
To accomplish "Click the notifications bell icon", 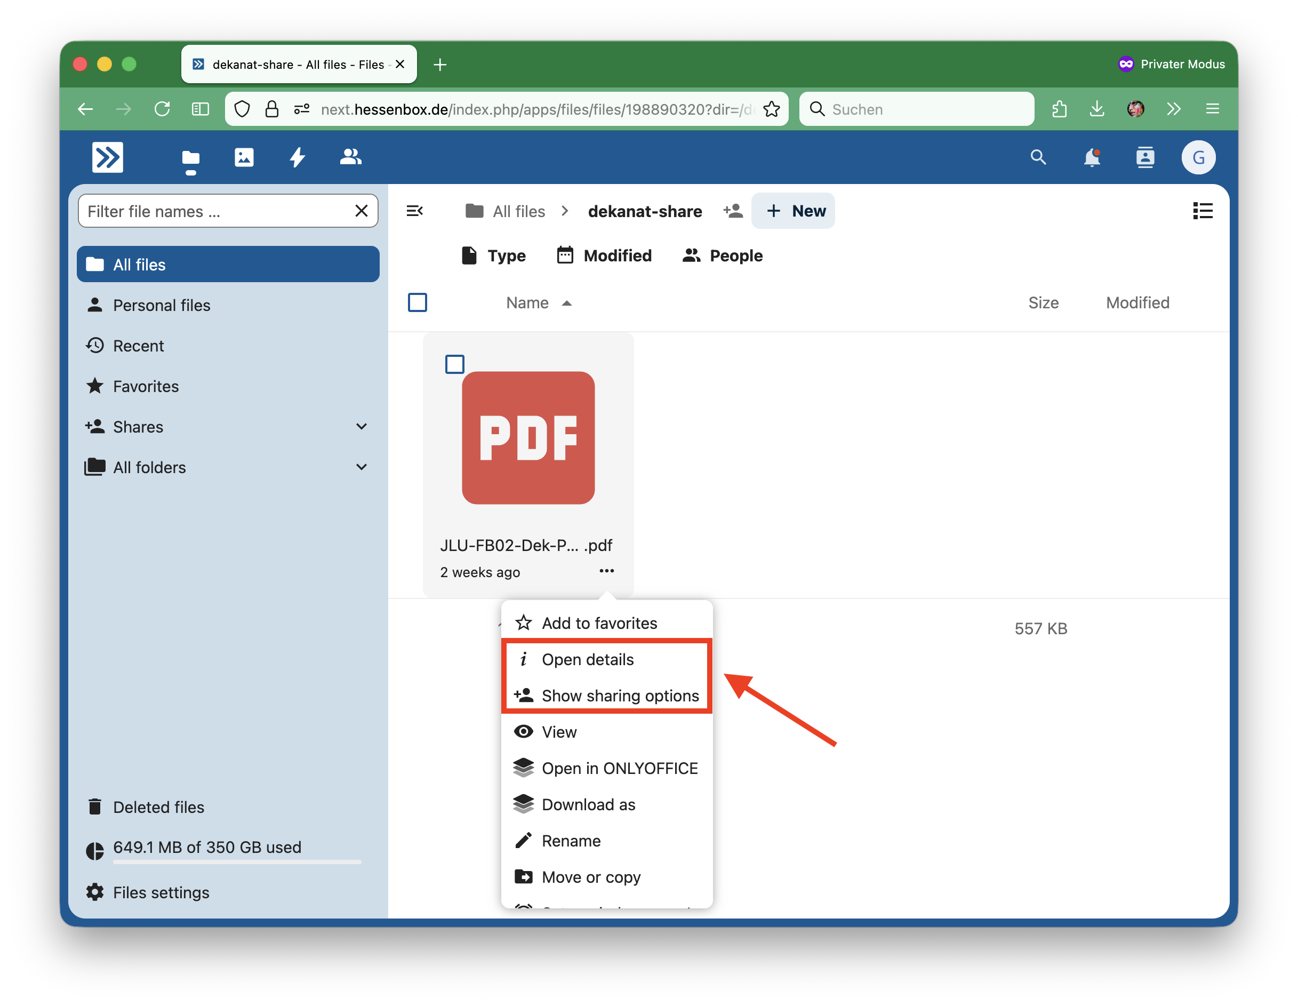I will (x=1092, y=157).
